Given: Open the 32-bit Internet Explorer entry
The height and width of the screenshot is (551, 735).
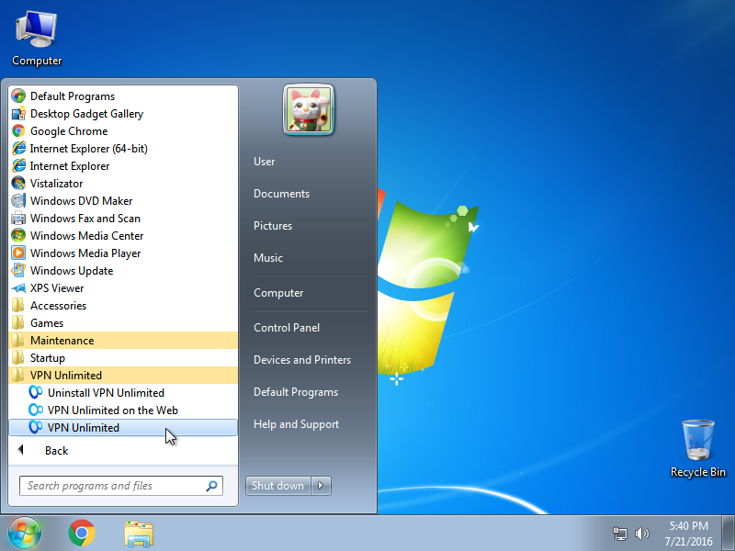Looking at the screenshot, I should click(123, 166).
